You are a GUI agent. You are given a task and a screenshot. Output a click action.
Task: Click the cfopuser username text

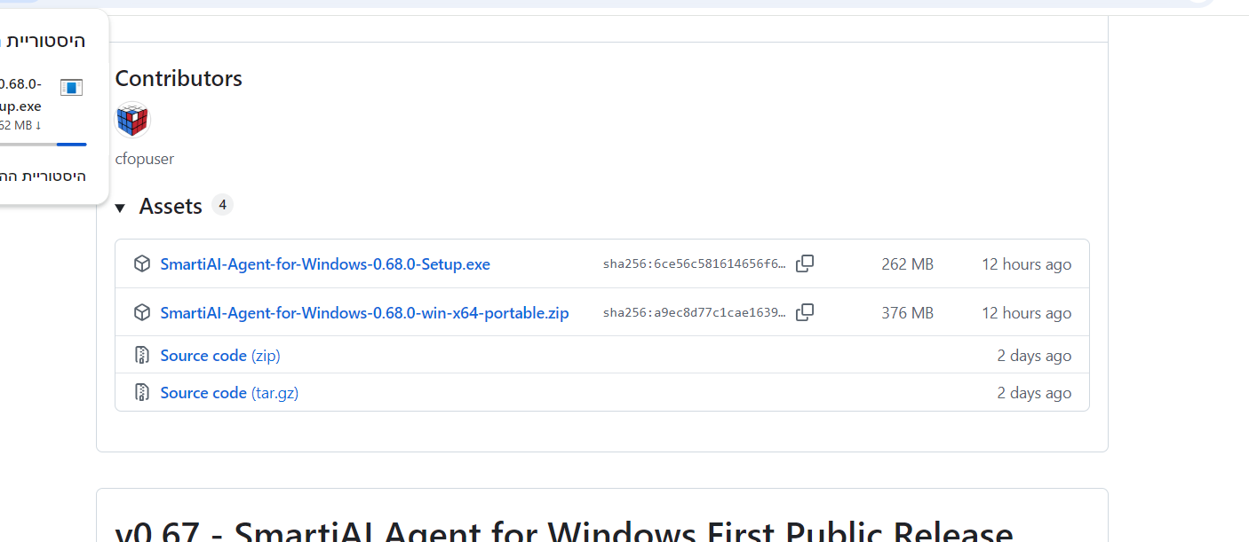(145, 159)
